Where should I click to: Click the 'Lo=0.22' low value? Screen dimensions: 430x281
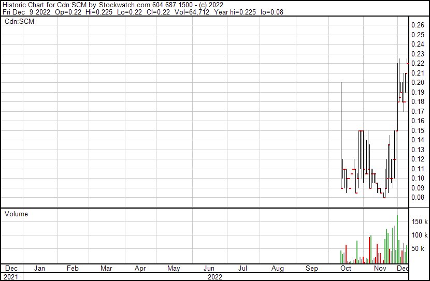pyautogui.click(x=130, y=12)
